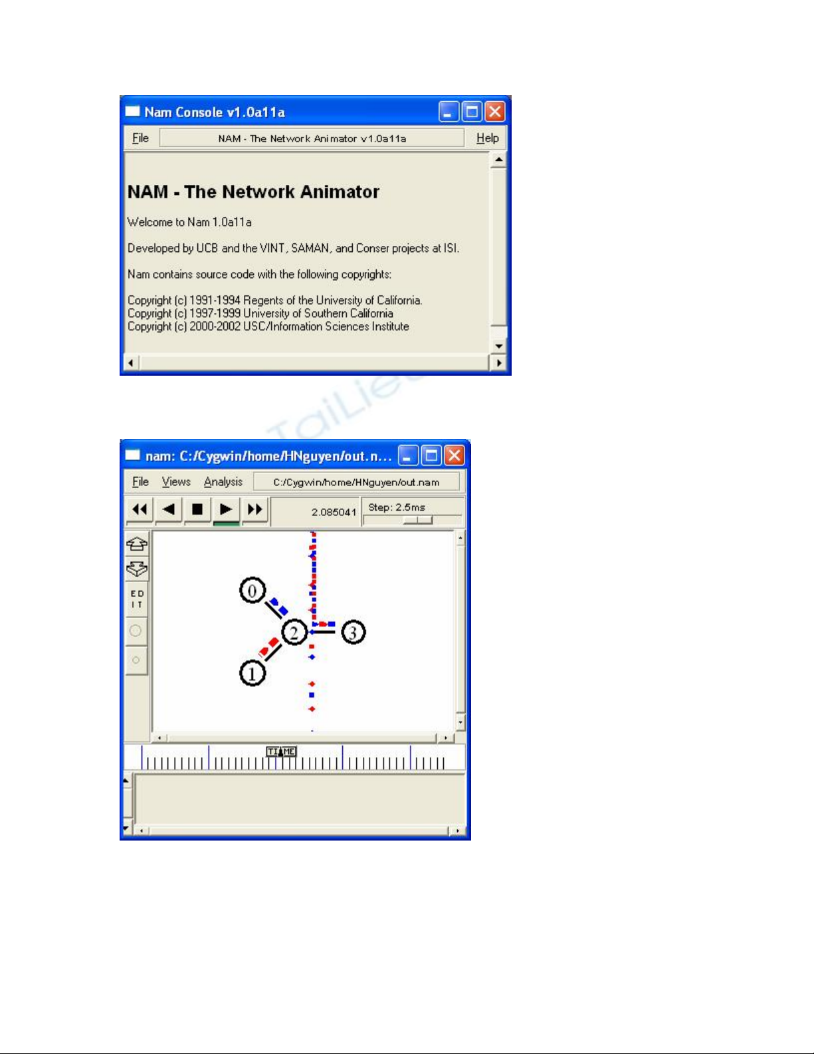The width and height of the screenshot is (814, 1054).
Task: Click the fast forward button
Action: click(255, 509)
